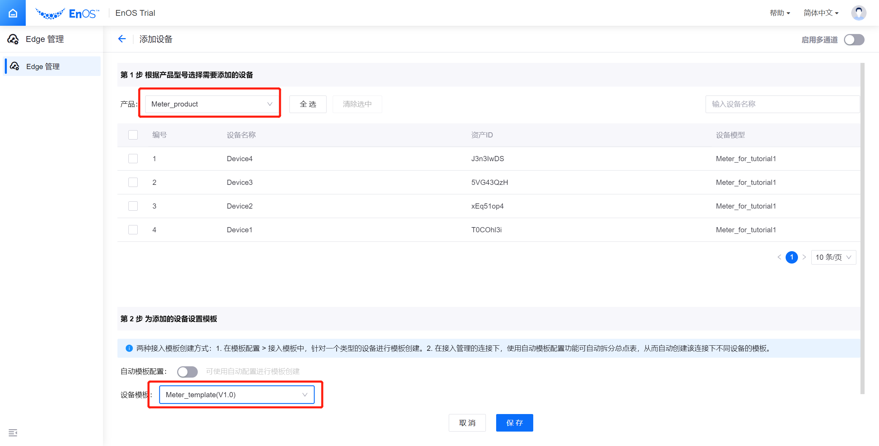Click the Edge management sidebar icon
Screen dimensions: 879x446
(14, 67)
